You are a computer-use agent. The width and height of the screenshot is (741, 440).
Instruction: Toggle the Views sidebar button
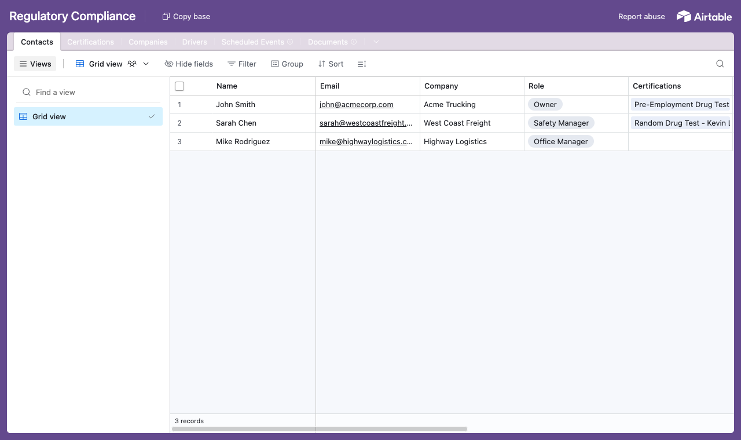pyautogui.click(x=35, y=64)
